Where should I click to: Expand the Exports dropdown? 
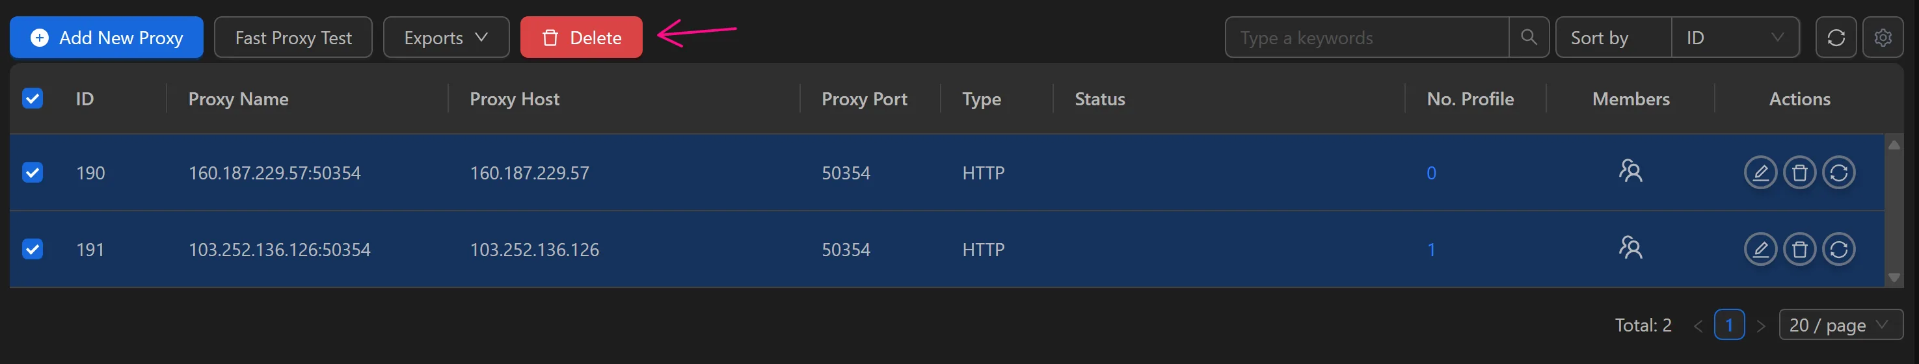click(x=446, y=37)
